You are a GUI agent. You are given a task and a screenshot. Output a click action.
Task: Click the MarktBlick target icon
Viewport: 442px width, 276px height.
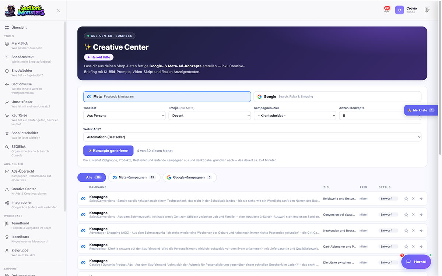coord(7,43)
